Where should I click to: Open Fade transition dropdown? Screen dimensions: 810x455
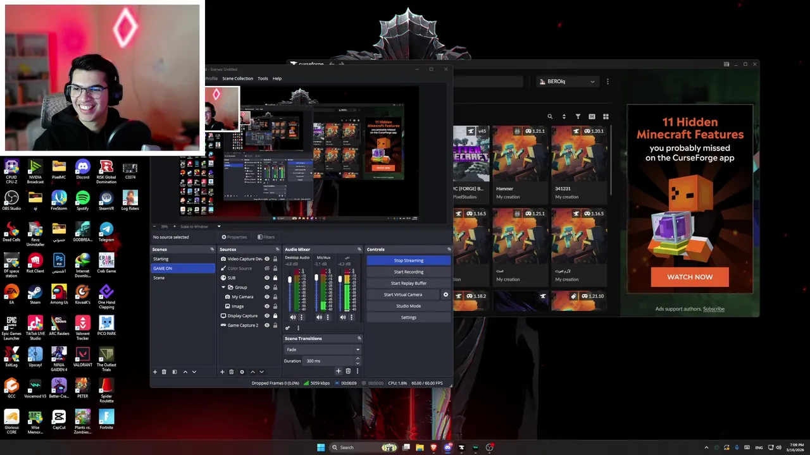coord(322,349)
